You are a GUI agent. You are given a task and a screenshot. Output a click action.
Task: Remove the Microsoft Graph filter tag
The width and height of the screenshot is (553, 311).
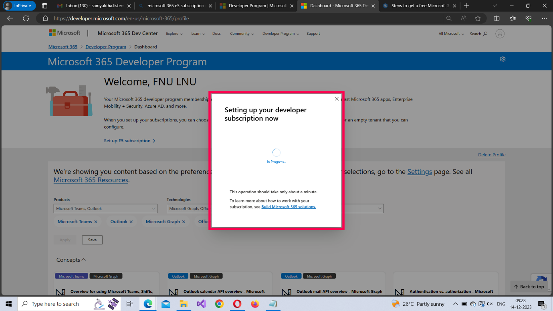[x=184, y=222]
